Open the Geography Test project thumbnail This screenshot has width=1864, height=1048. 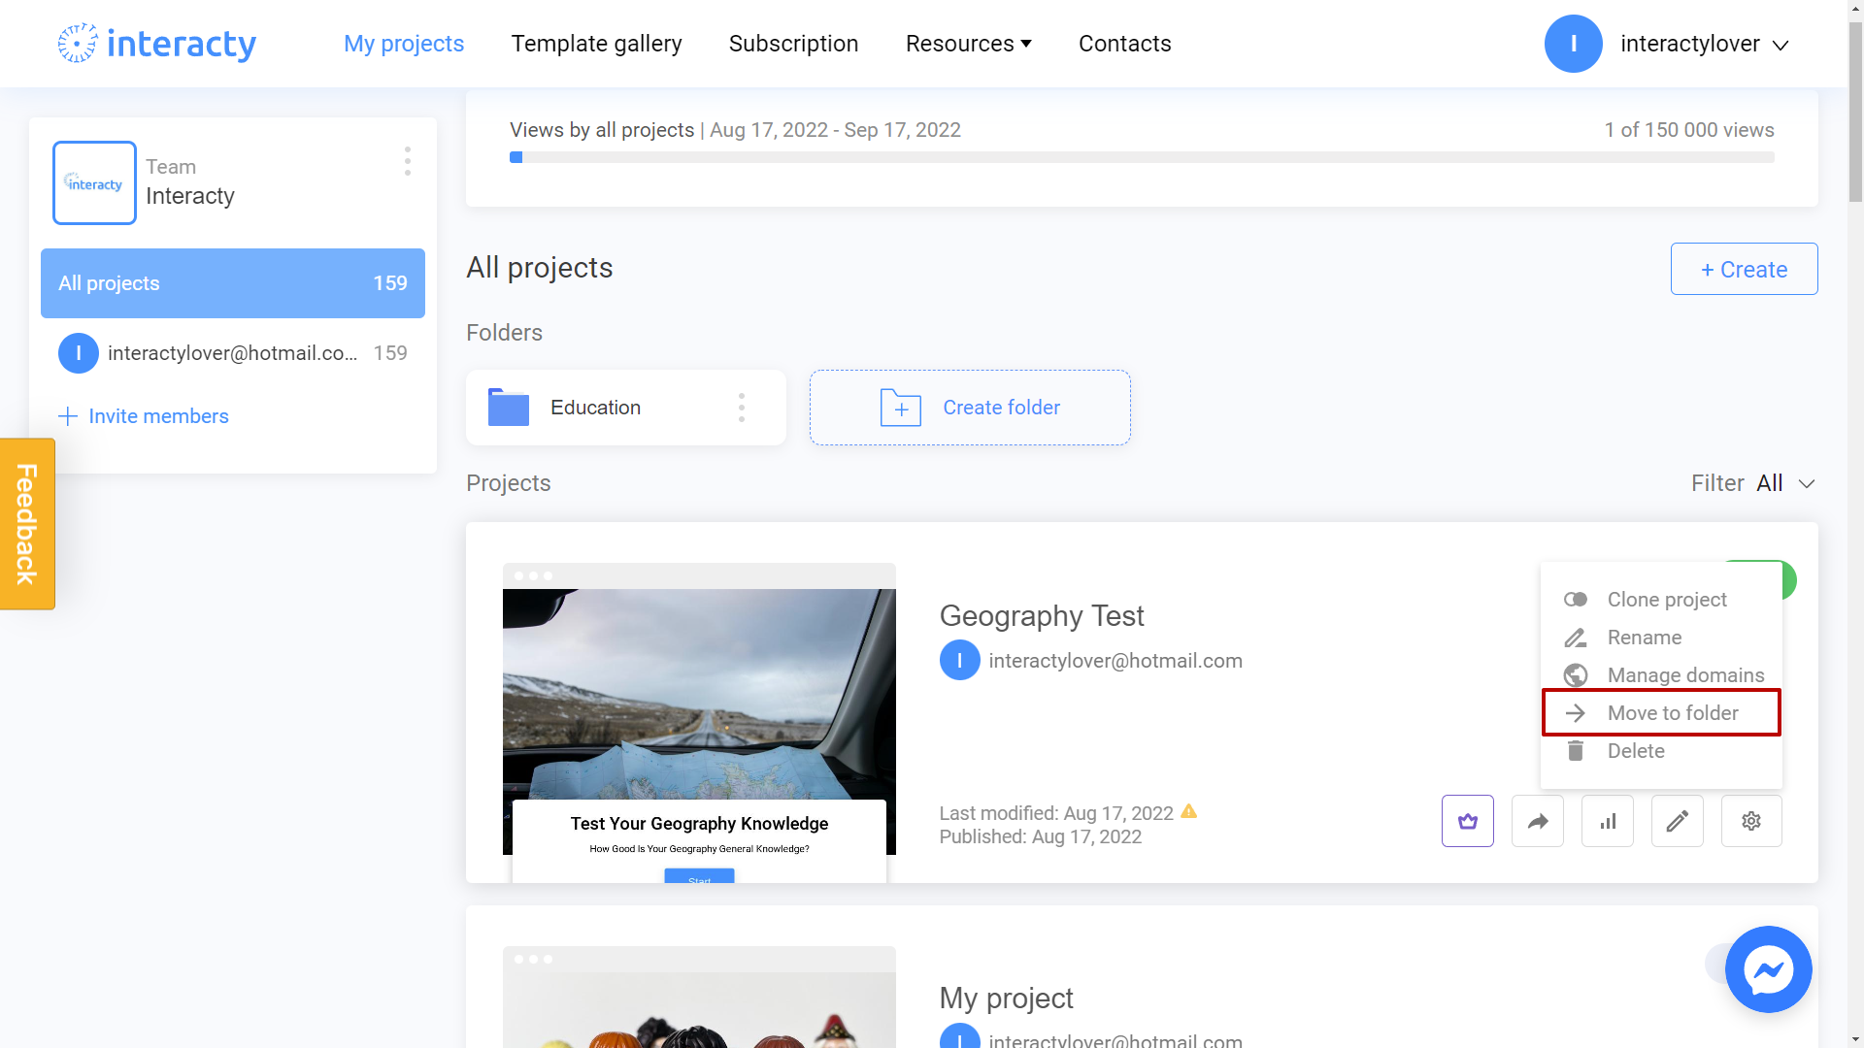(x=698, y=718)
